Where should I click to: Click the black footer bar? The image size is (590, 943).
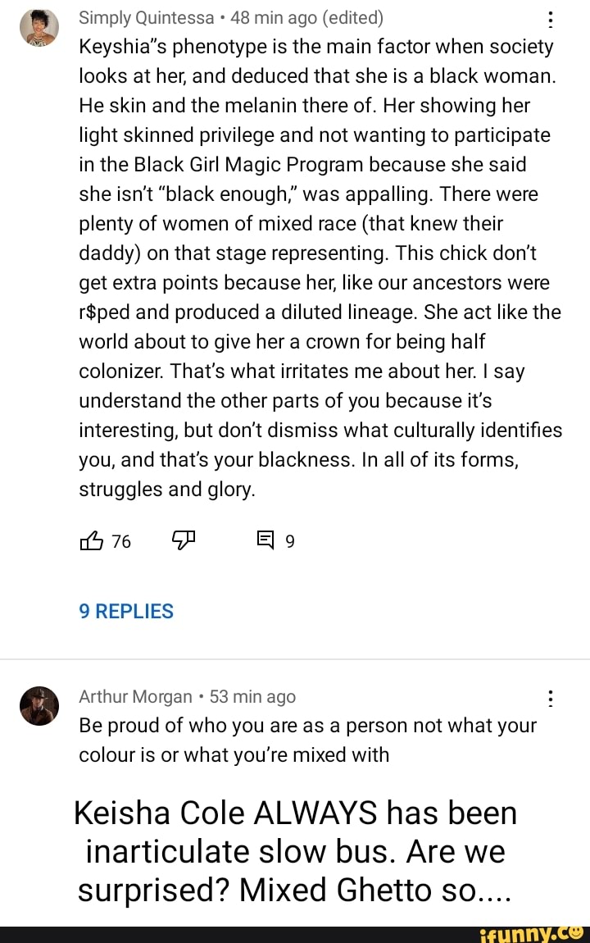coord(246,933)
